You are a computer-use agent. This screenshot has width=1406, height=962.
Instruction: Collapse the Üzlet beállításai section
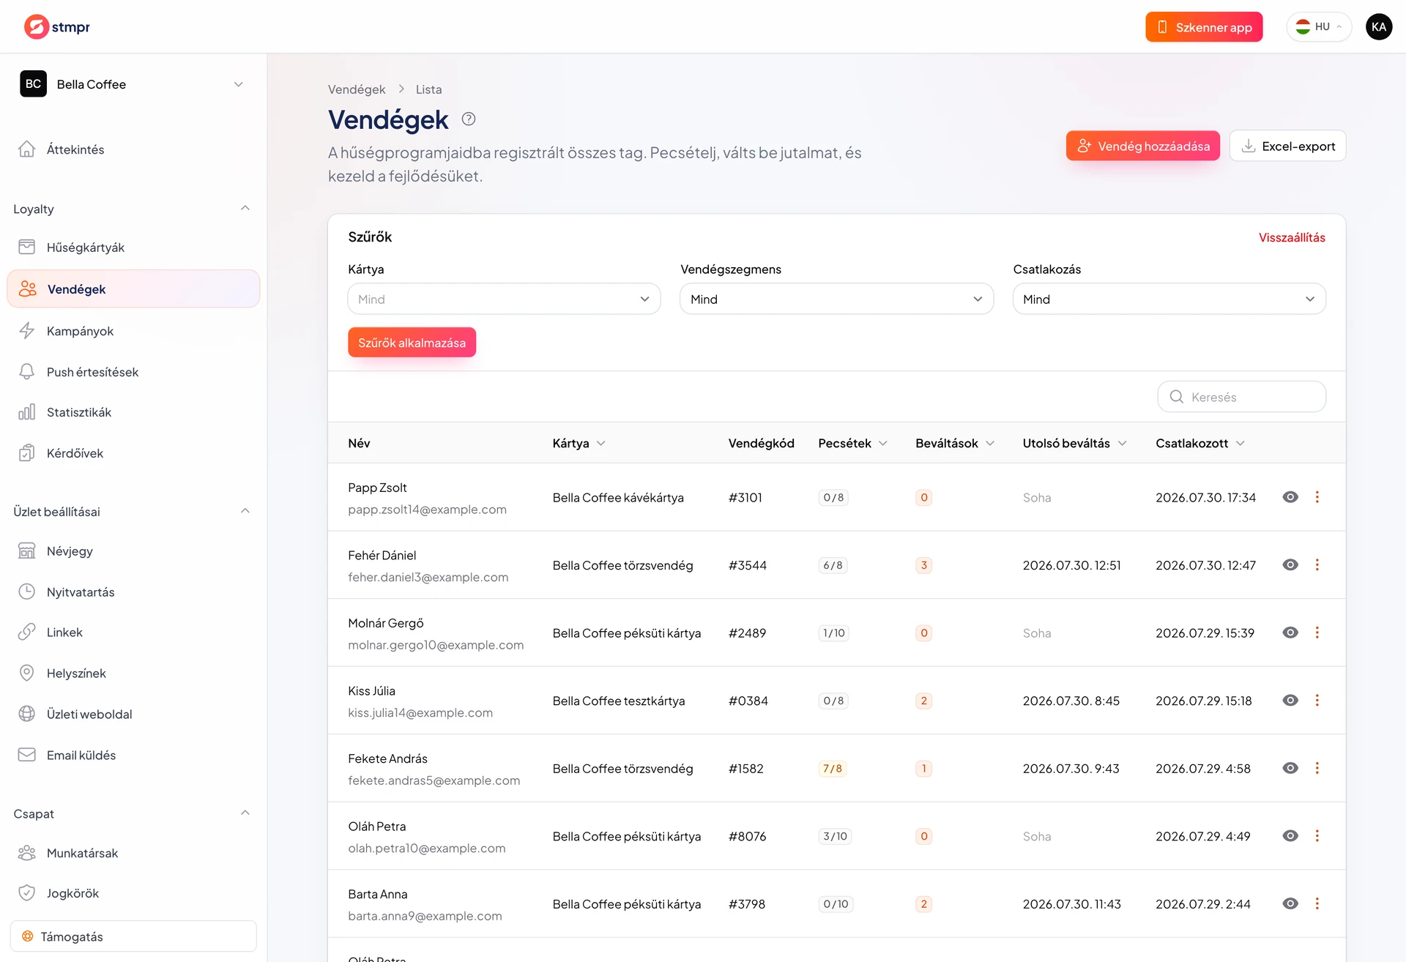[245, 511]
